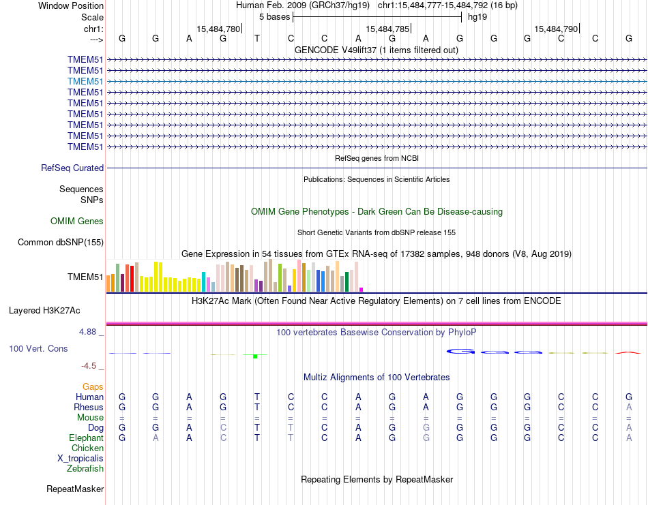The height and width of the screenshot is (505, 648).
Task: Click the orange Gaps label
Action: tap(93, 386)
